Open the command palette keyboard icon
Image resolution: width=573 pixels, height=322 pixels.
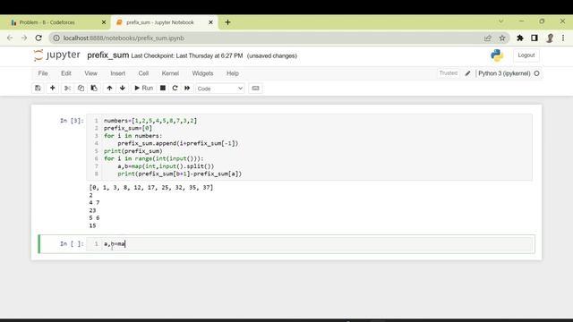[x=255, y=88]
